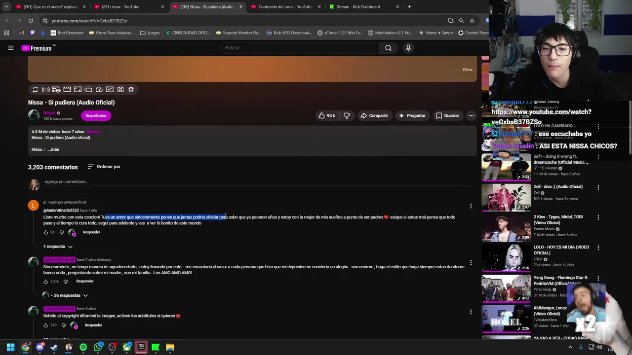
Task: Click @lautarotinario2533 username link
Action: [x=61, y=211]
